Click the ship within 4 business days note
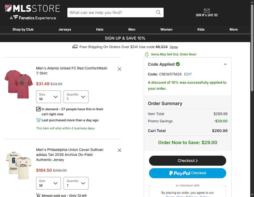 click(66, 128)
